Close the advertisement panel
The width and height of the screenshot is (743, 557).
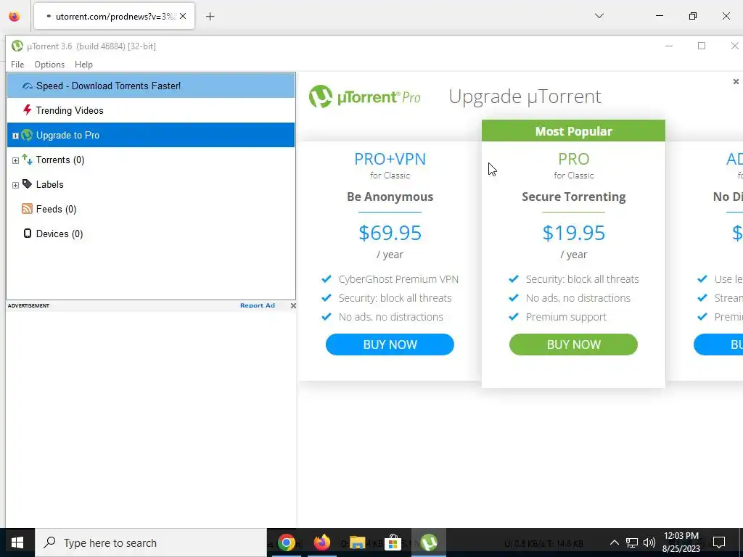coord(293,305)
